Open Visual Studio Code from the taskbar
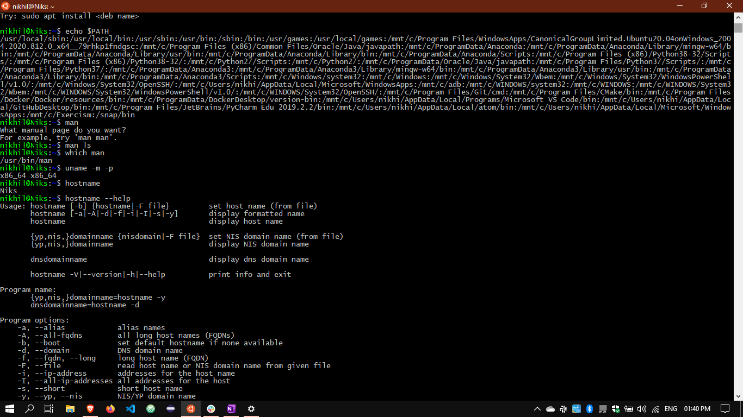Image resolution: width=743 pixels, height=417 pixels. coord(131,409)
